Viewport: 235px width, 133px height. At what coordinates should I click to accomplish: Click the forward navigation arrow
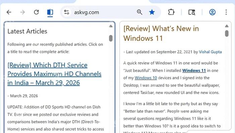(22, 12)
